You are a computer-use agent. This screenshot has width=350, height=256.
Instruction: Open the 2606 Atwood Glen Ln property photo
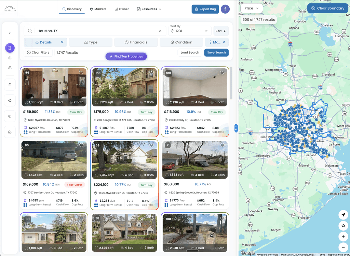tap(124, 160)
